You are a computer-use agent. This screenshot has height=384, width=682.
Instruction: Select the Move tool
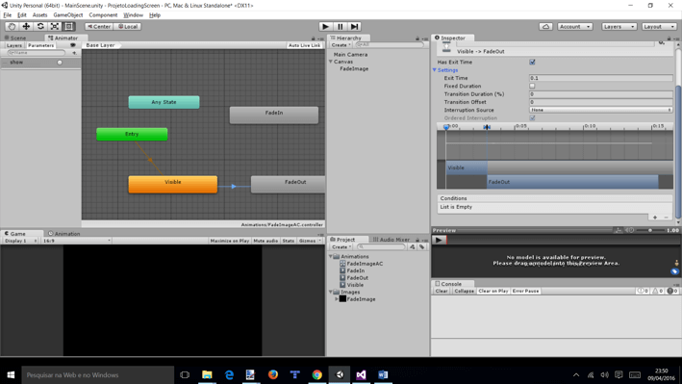click(26, 27)
